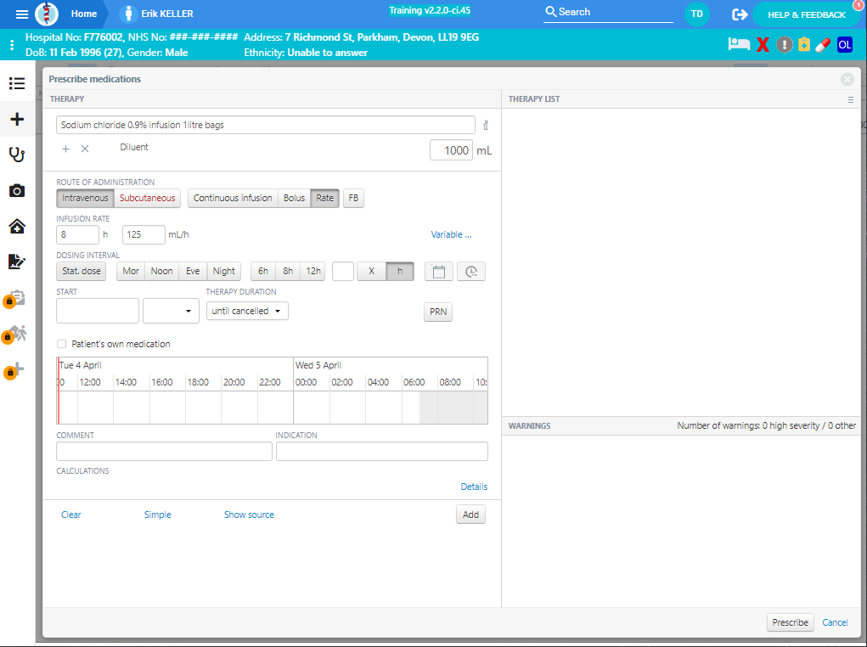Open the stethoscope sidebar icon

[17, 155]
